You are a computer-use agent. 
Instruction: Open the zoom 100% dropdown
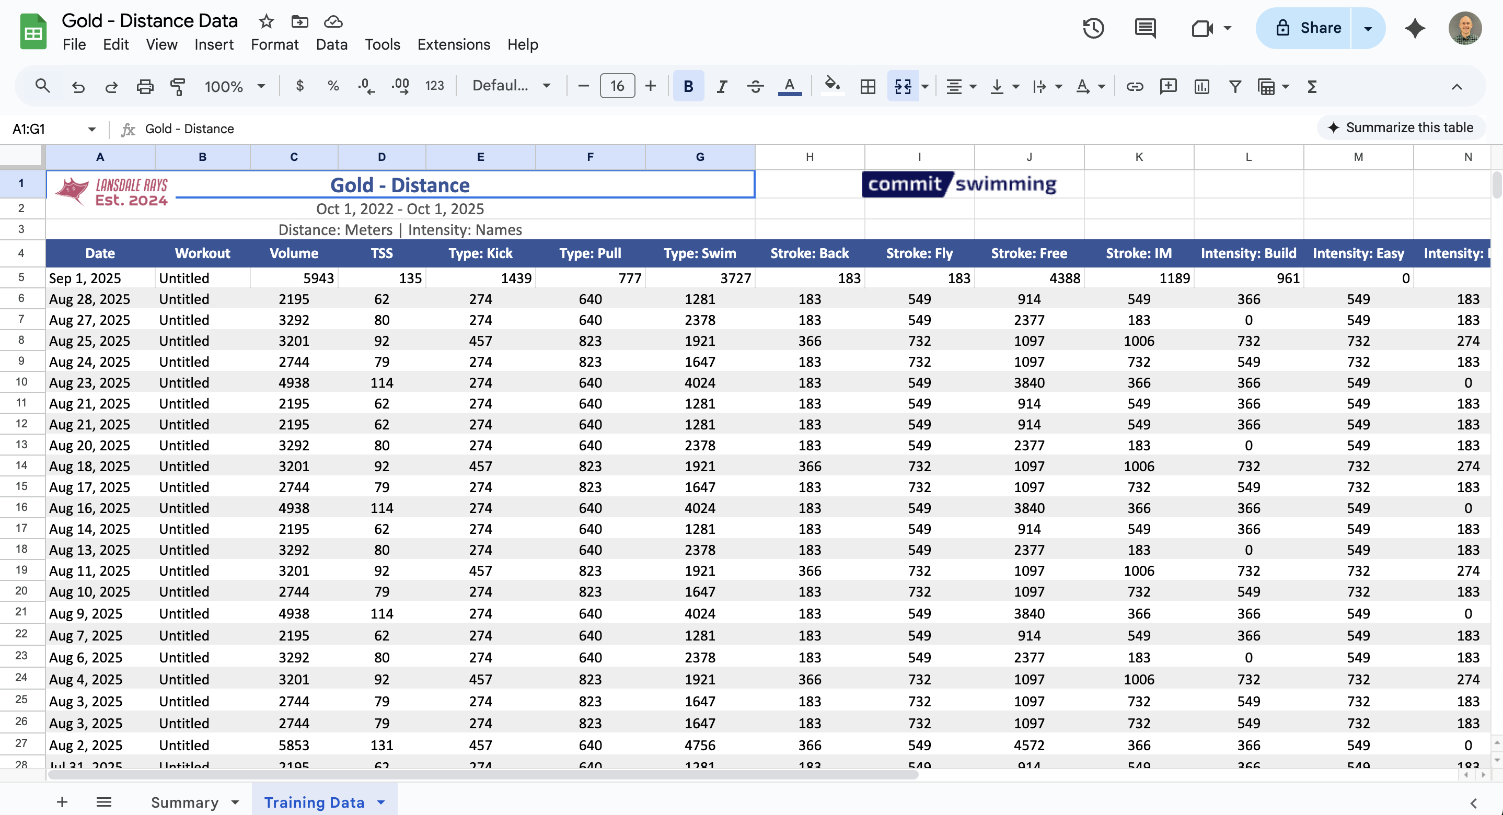[235, 86]
